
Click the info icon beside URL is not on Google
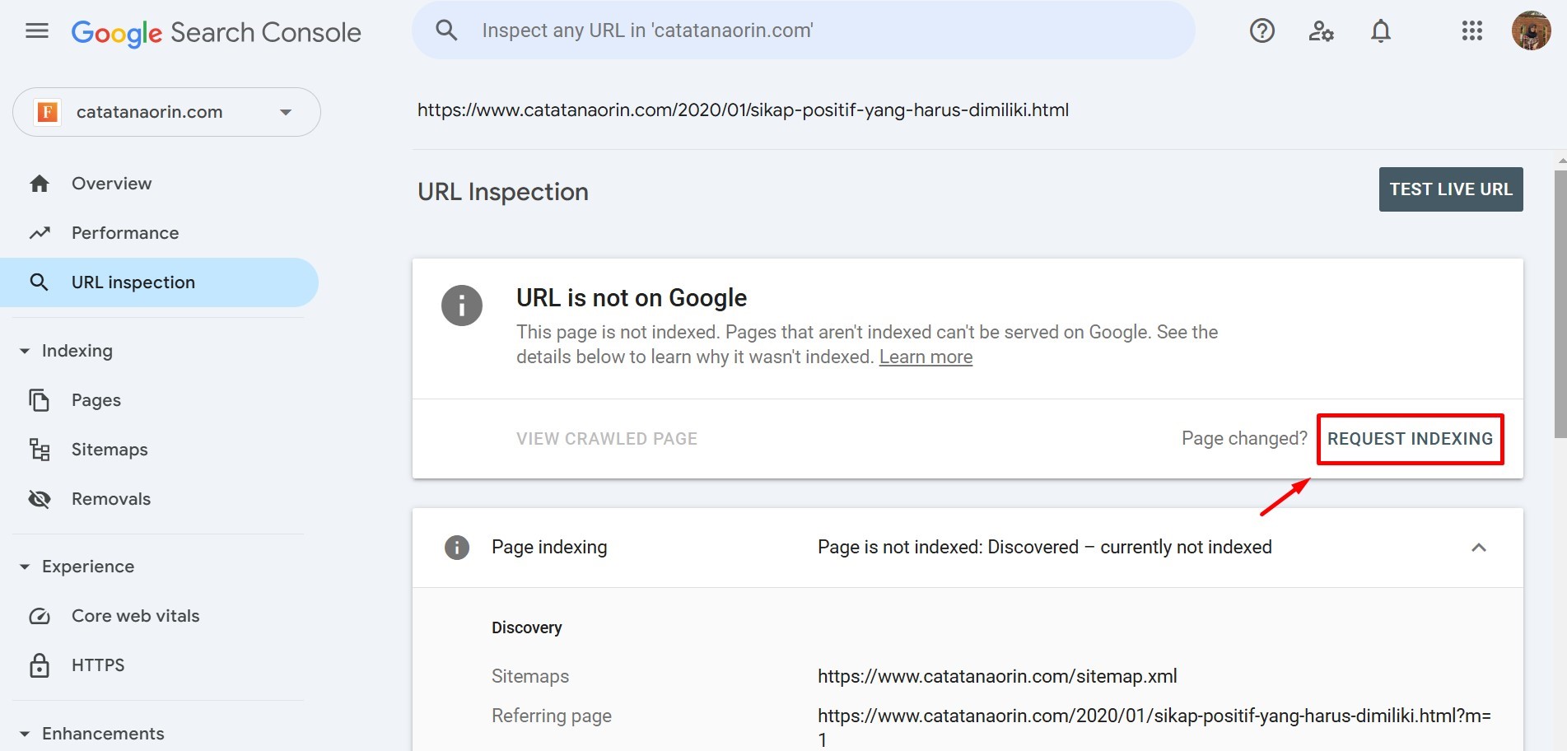pyautogui.click(x=462, y=306)
